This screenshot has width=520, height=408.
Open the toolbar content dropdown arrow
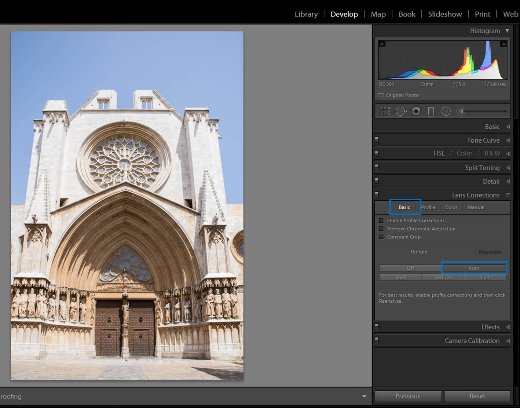(x=364, y=396)
